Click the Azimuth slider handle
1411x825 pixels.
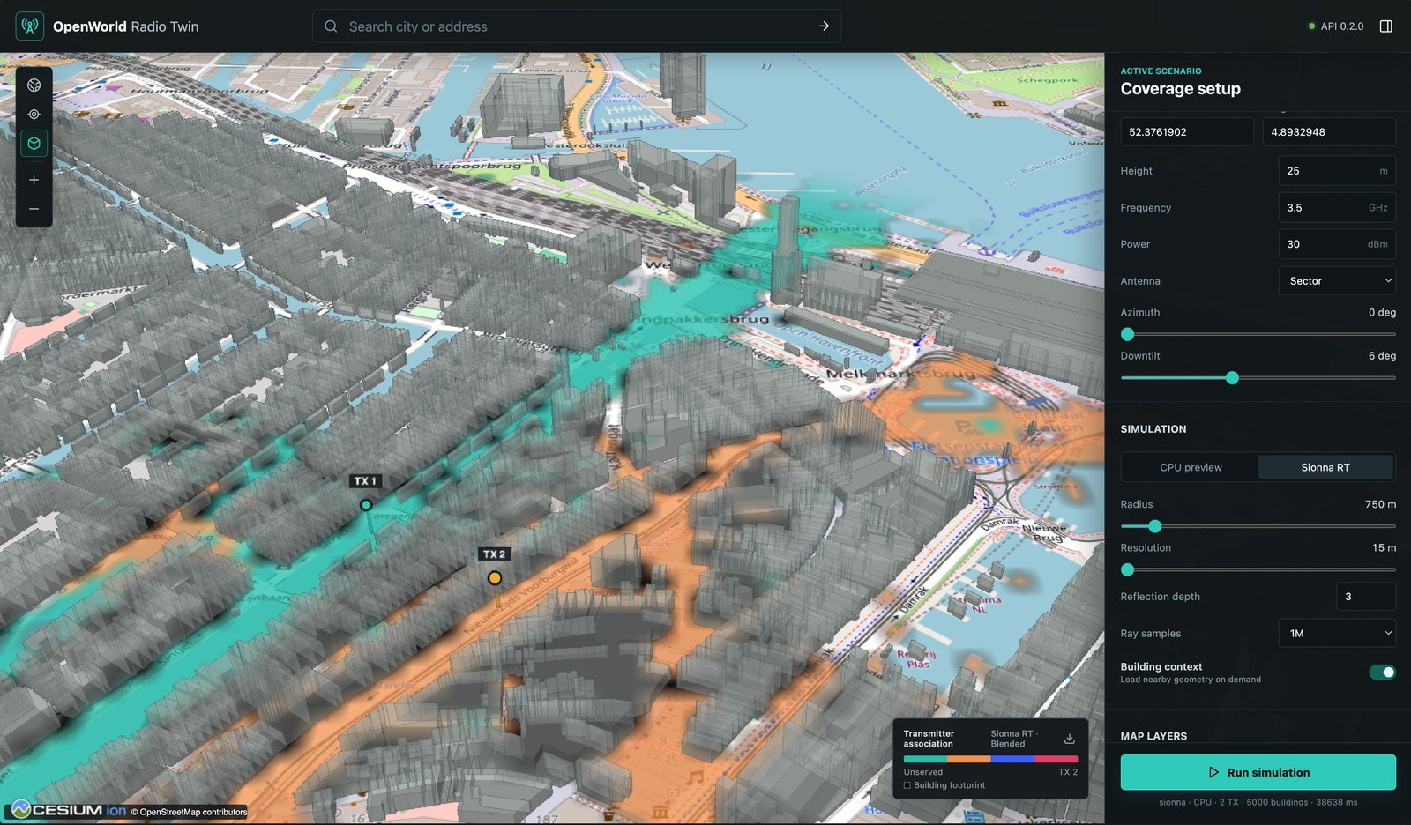tap(1127, 334)
